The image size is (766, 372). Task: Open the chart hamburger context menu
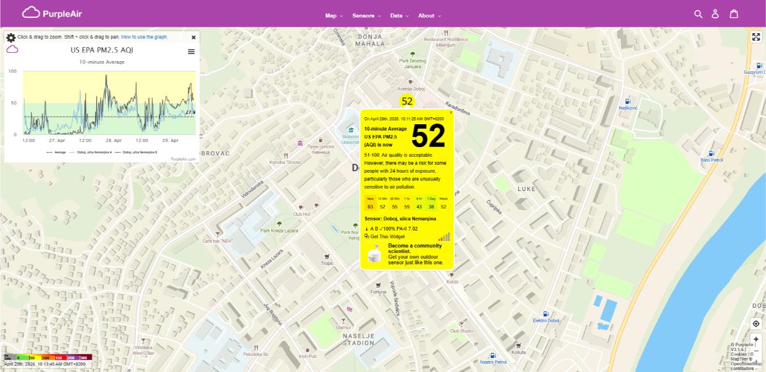click(191, 52)
